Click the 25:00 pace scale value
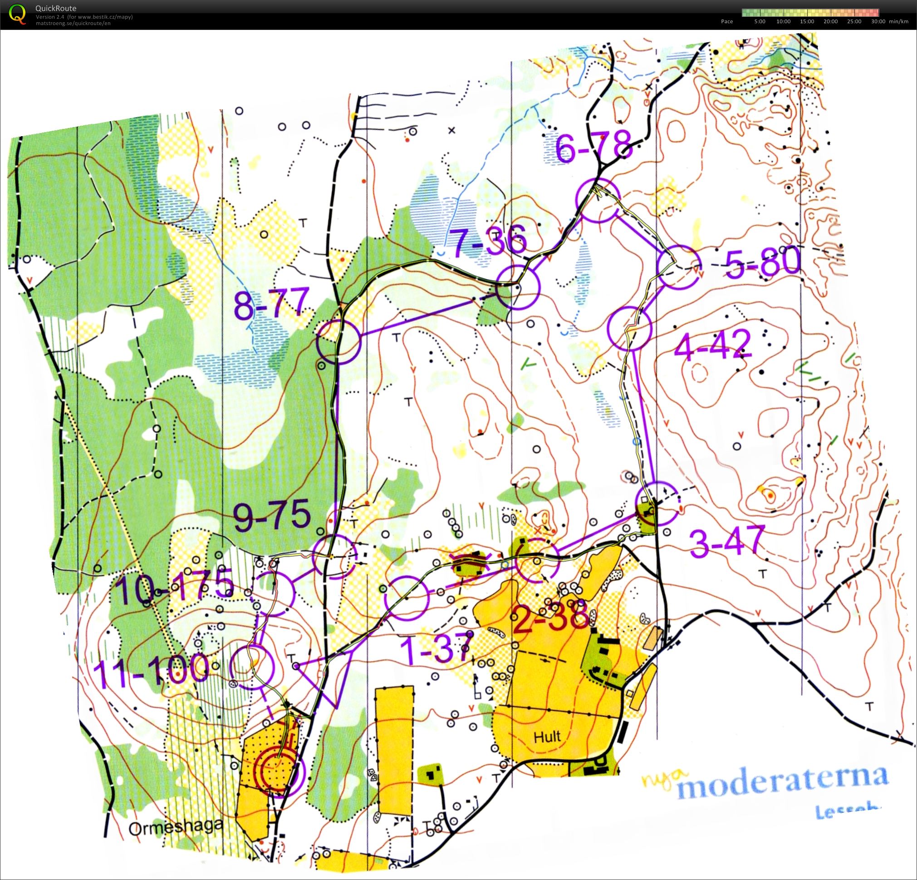 854,21
